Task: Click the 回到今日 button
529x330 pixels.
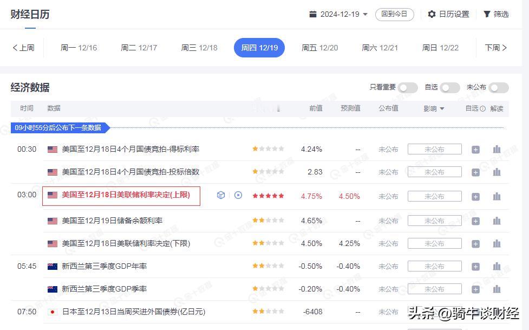Action: [x=394, y=14]
